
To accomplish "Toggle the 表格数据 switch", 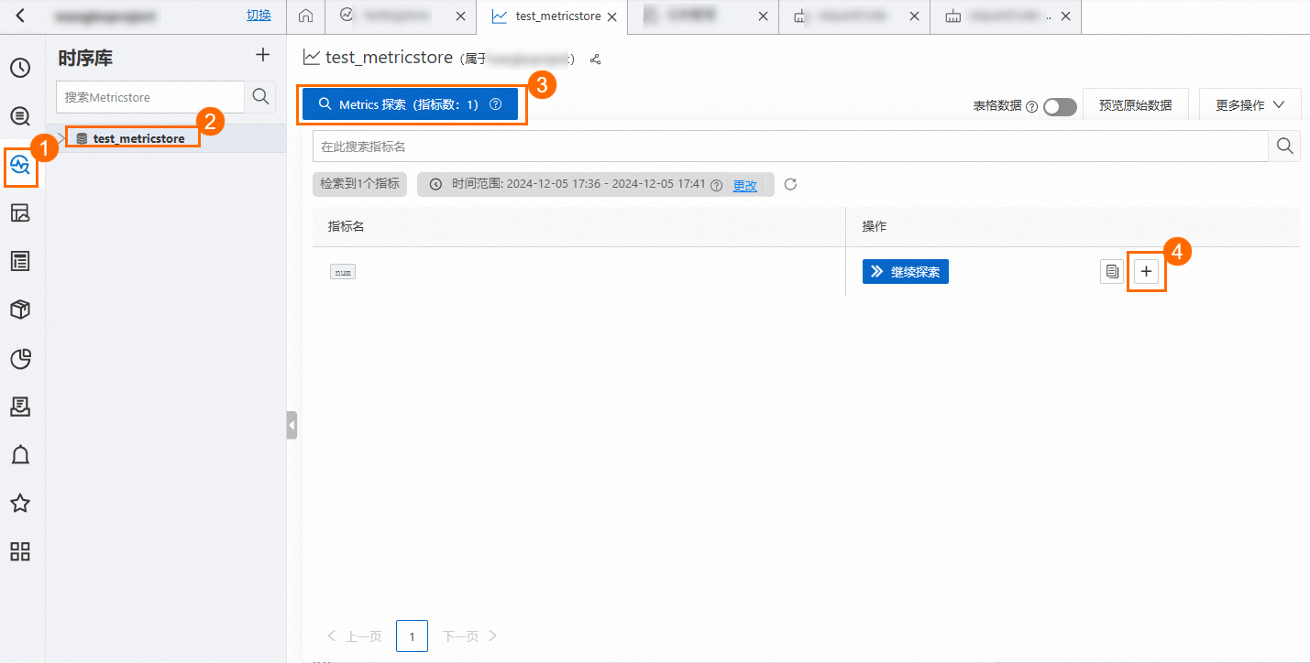I will click(1060, 106).
